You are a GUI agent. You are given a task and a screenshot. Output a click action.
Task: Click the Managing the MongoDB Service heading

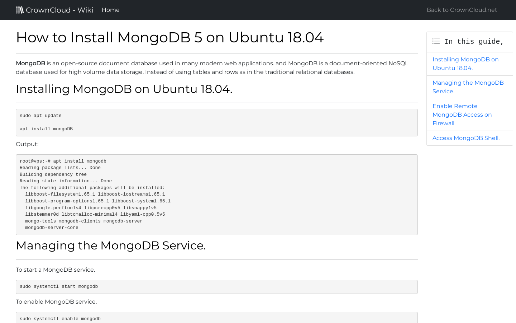(111, 245)
